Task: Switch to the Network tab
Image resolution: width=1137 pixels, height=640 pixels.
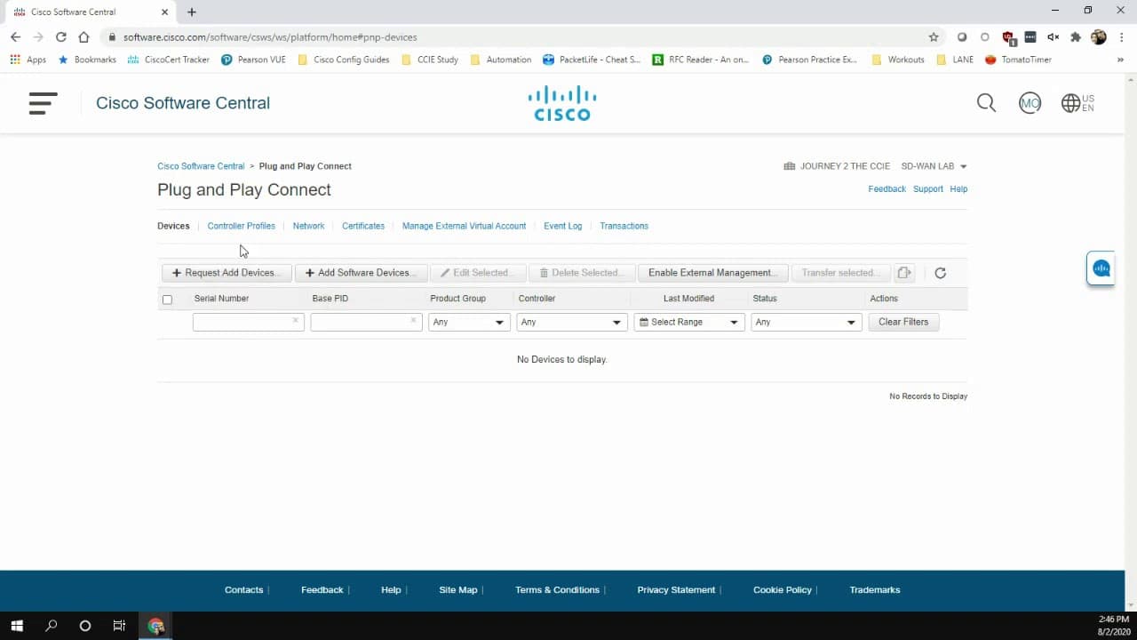Action: [309, 226]
